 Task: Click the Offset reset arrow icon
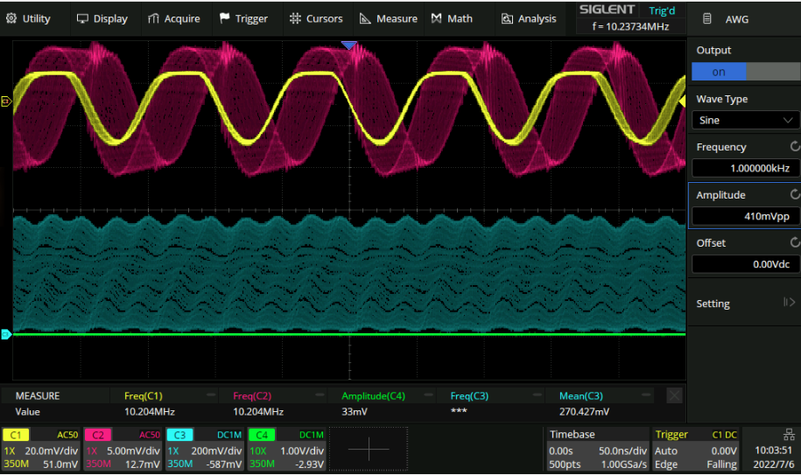pos(794,243)
